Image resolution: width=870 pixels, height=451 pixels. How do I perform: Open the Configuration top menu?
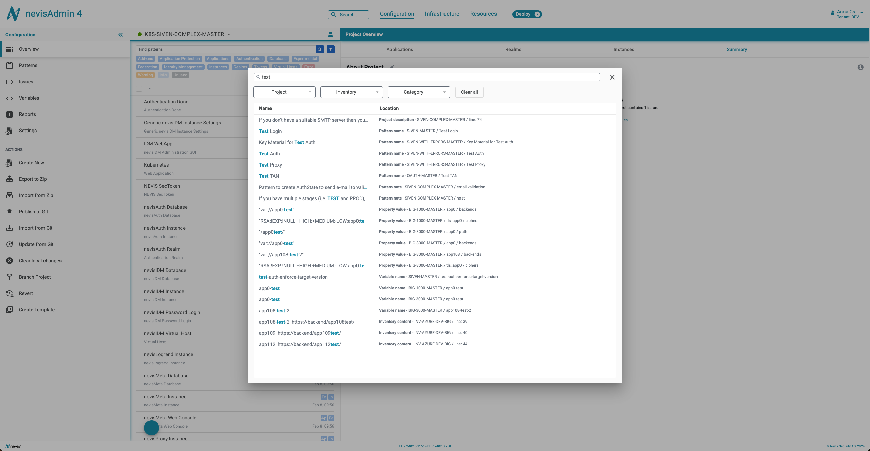point(397,14)
